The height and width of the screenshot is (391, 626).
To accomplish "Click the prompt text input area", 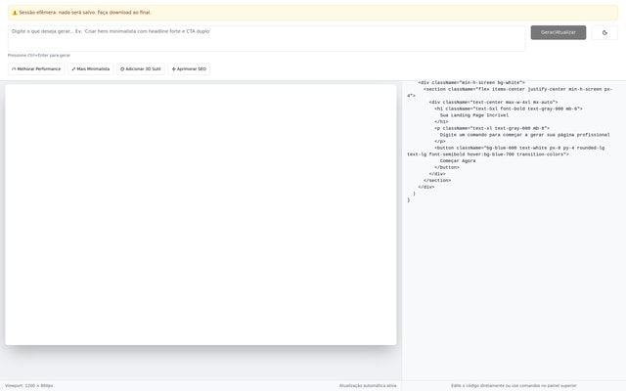I will 266,37.
